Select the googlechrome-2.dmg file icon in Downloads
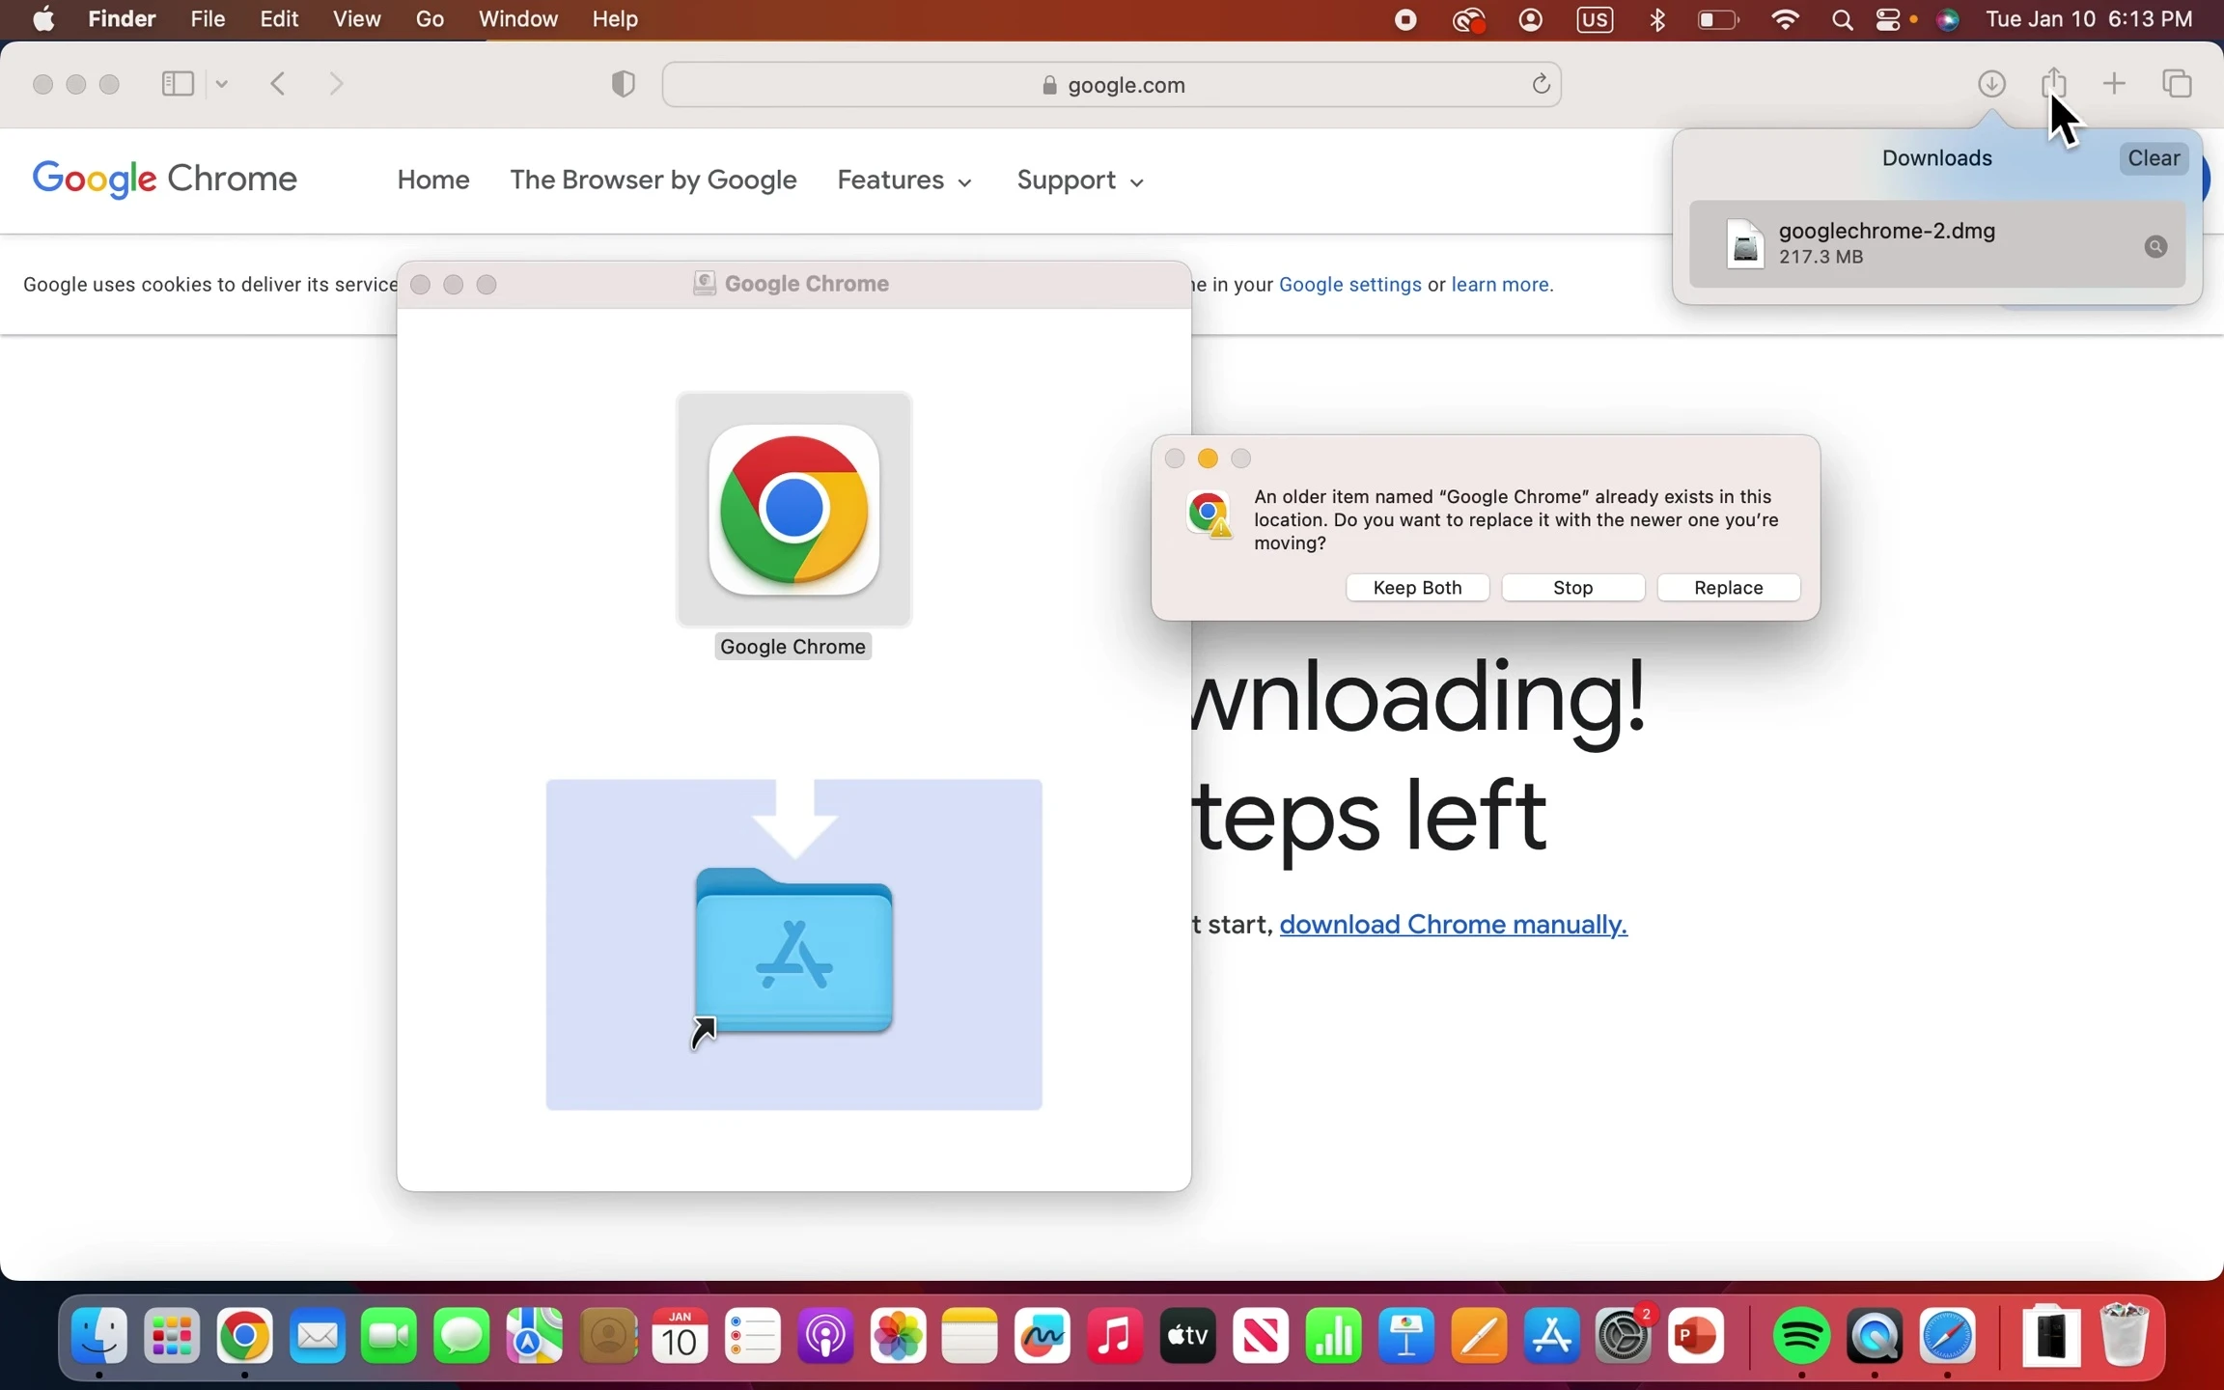 point(1744,243)
